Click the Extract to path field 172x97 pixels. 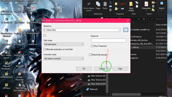pos(81,30)
